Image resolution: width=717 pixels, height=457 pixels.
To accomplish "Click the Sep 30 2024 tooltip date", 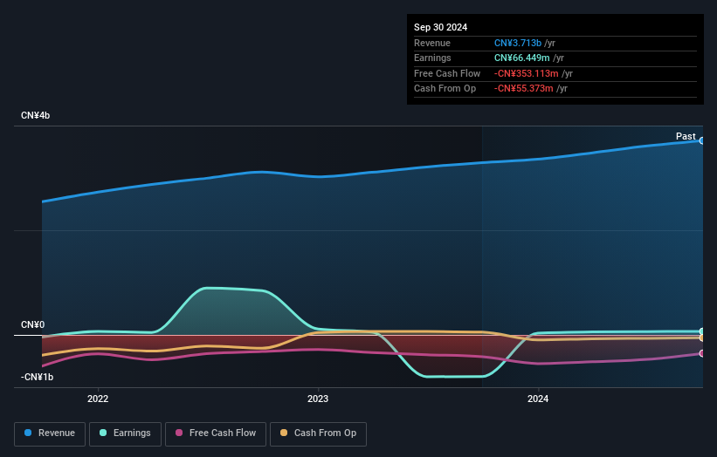I will pyautogui.click(x=440, y=27).
